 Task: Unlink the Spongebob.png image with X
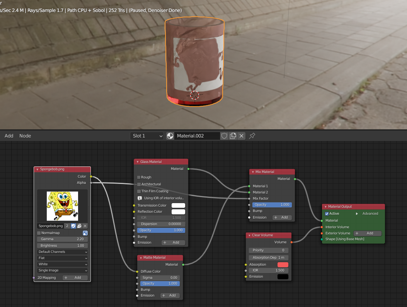tap(85, 226)
